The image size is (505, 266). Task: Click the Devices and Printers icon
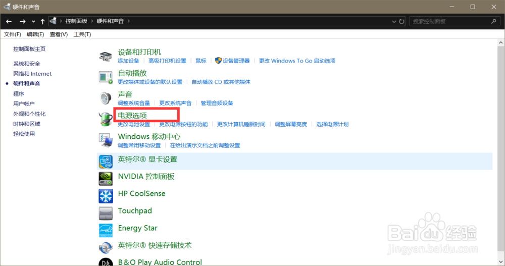pos(106,57)
